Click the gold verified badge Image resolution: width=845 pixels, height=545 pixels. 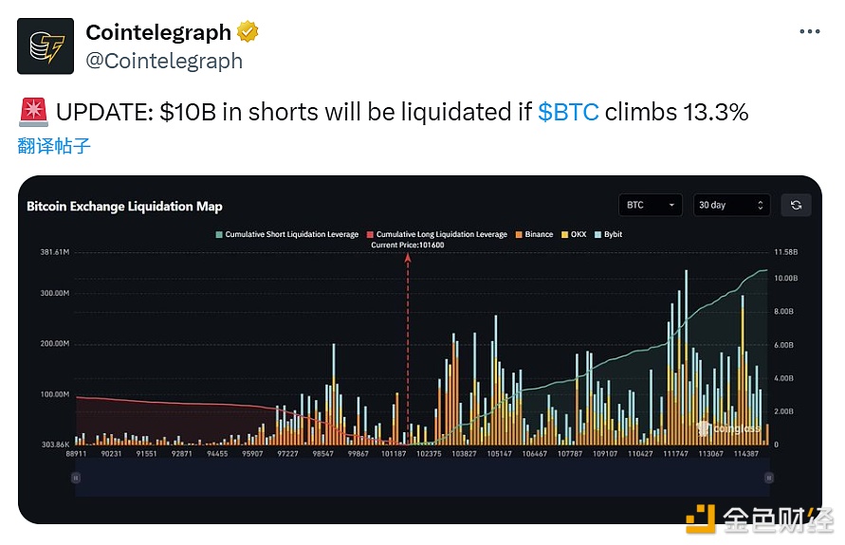click(248, 32)
